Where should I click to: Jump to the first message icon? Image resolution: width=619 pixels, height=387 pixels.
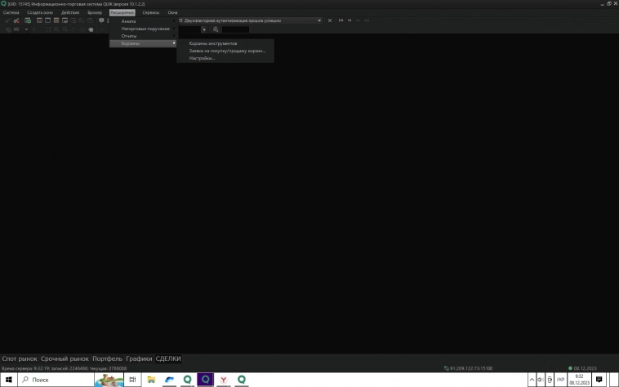pyautogui.click(x=341, y=20)
